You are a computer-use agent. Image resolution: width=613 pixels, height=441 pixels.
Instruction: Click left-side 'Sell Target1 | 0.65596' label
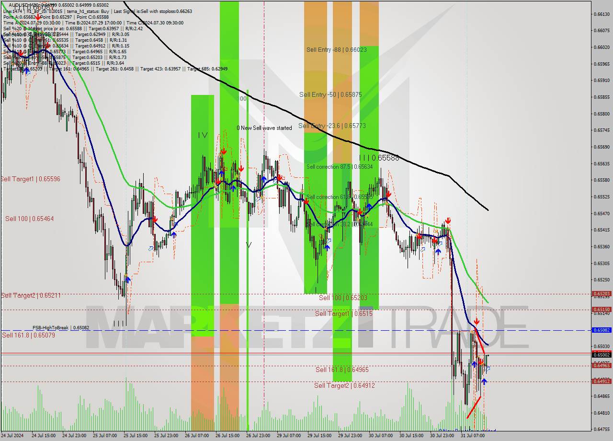[31, 179]
